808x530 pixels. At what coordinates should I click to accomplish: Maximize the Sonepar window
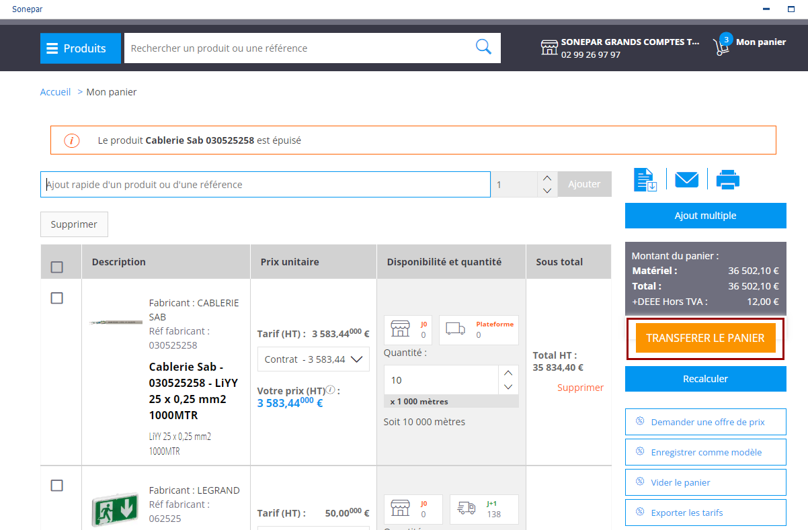click(x=791, y=9)
